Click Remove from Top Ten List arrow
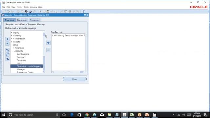 coord(48,50)
